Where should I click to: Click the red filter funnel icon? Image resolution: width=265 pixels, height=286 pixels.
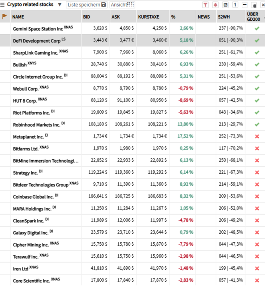205,5
